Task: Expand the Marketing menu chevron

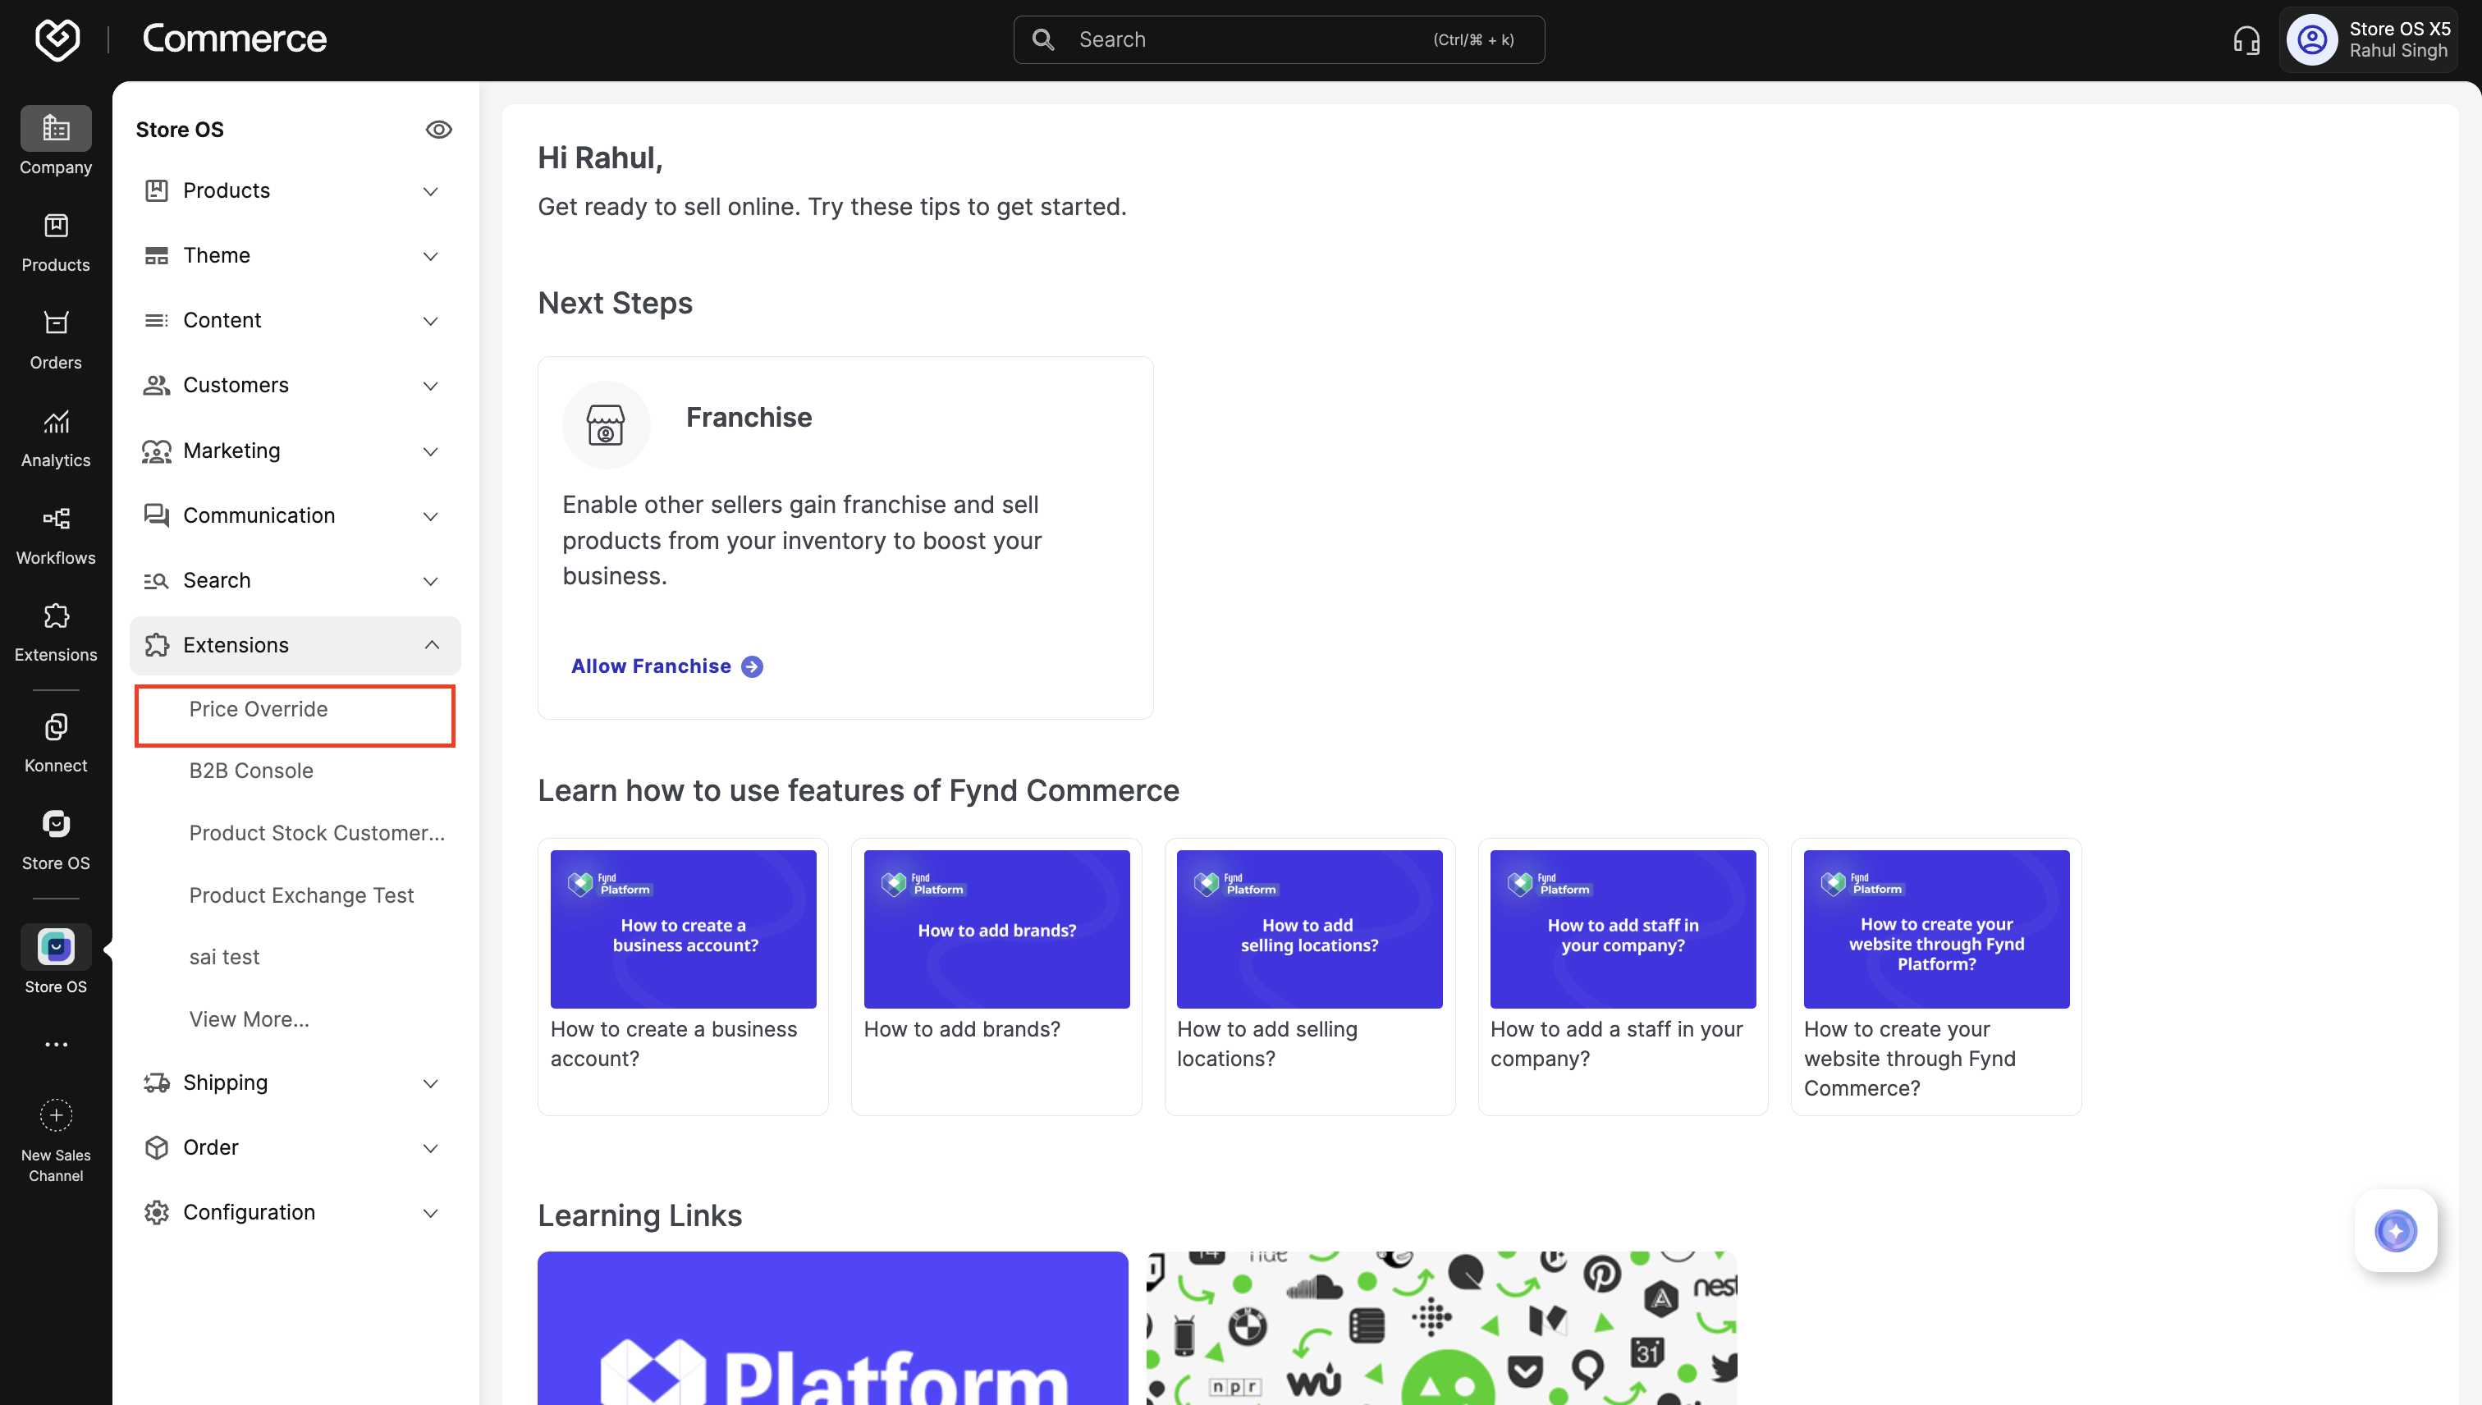Action: click(x=432, y=451)
